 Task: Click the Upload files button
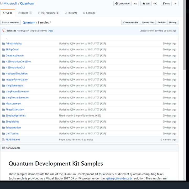coord(148,23)
